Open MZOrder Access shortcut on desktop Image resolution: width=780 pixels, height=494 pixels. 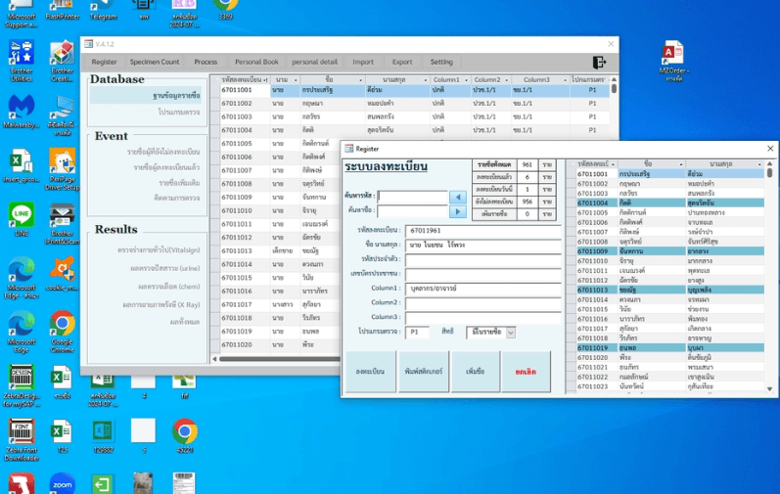(674, 61)
